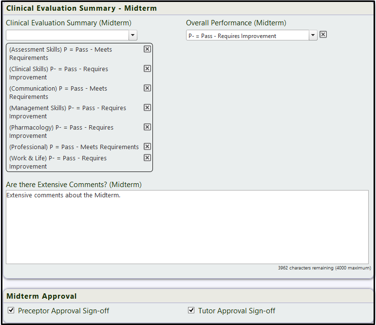Click the empty Clinical Evaluation Summary combo box

(x=67, y=35)
